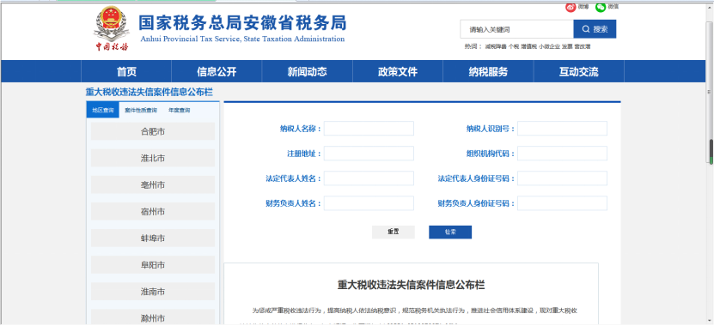714x326 pixels.
Task: Click the 纳税人识别号 input field
Action: [x=563, y=129]
